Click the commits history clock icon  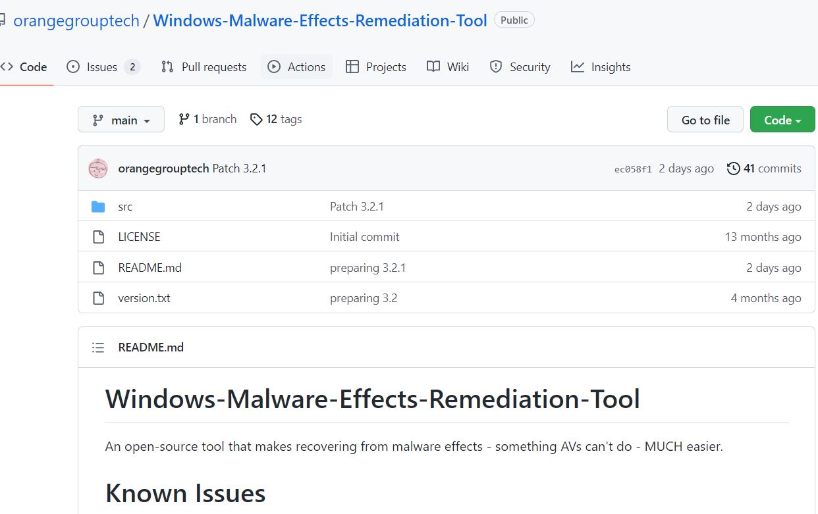point(733,168)
